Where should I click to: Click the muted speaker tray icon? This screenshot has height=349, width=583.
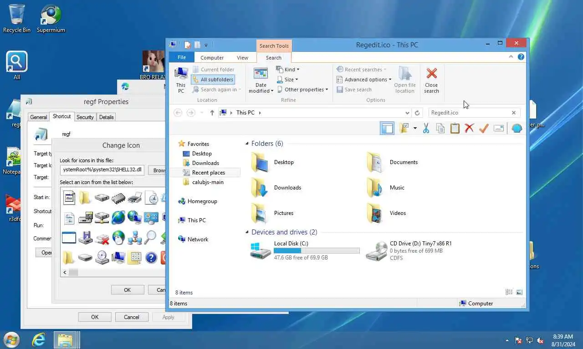tap(540, 340)
